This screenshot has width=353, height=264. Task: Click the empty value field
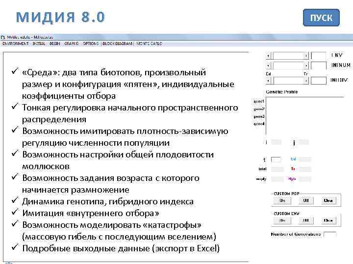[x=277, y=179]
